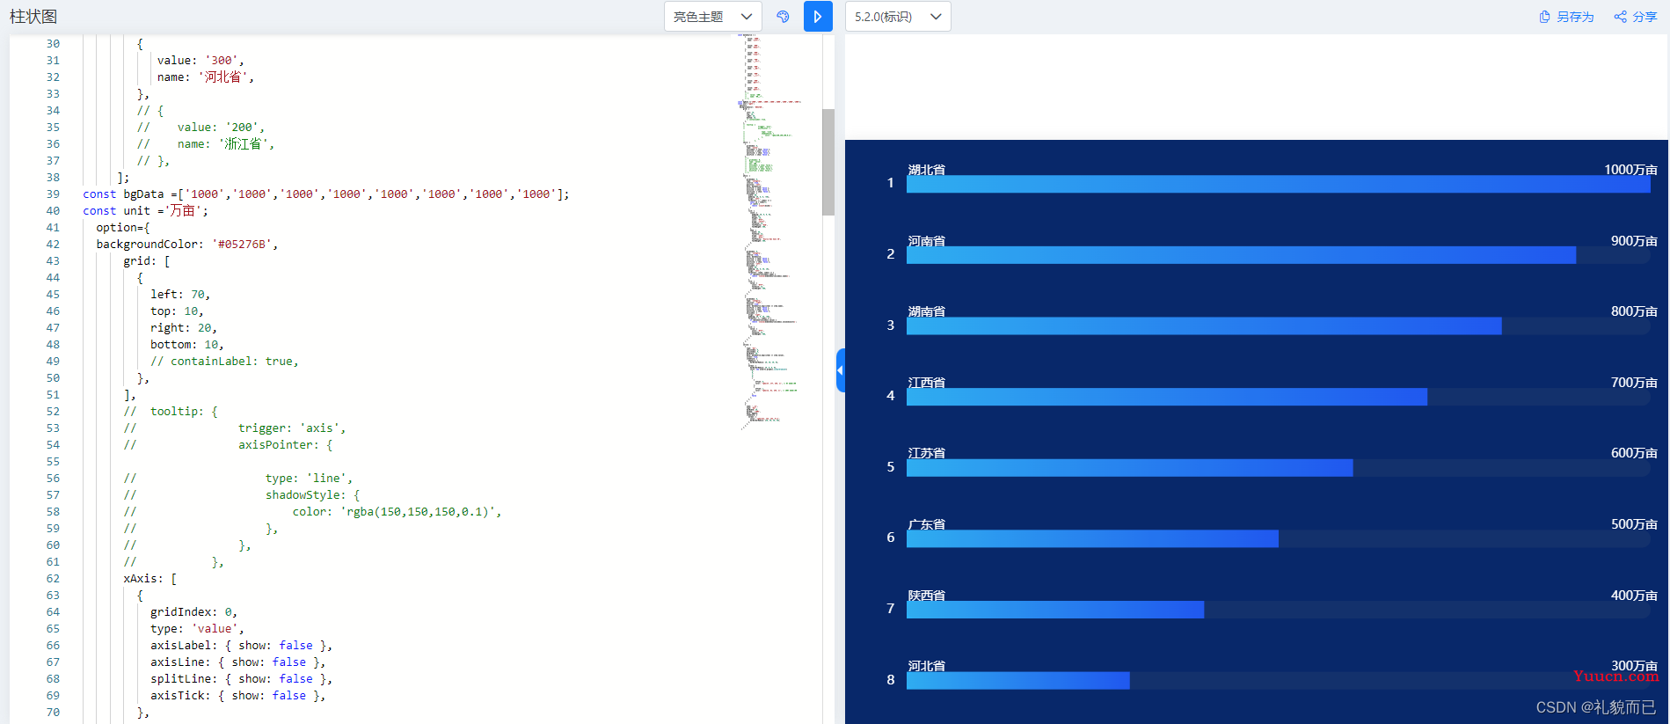The width and height of the screenshot is (1670, 724).
Task: Click the 柱状图 title text
Action: [33, 17]
